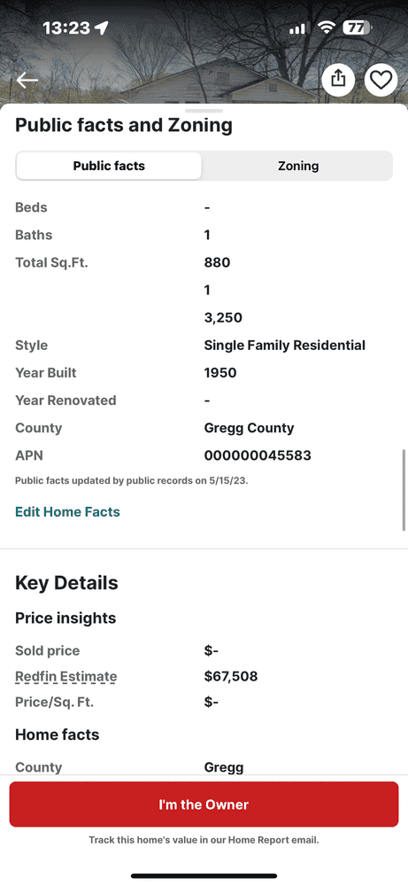
Task: Click the vertical scrollbar indicator
Action: [404, 491]
